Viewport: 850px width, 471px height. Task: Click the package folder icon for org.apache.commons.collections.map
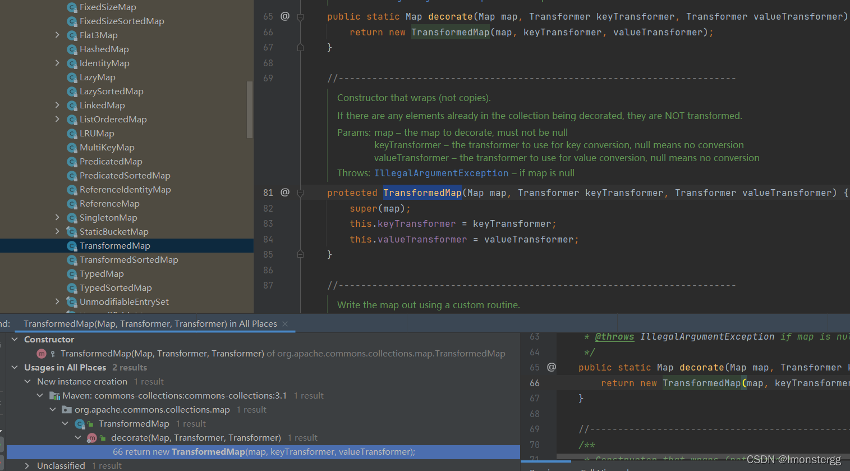(x=67, y=410)
